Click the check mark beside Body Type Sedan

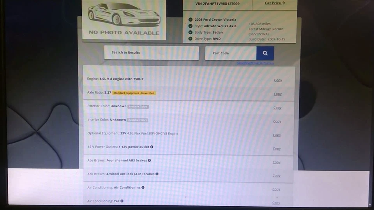191,32
